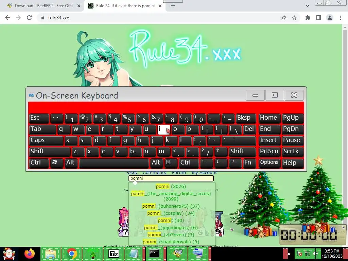Click the left arrow key on keyboard

click(x=206, y=163)
